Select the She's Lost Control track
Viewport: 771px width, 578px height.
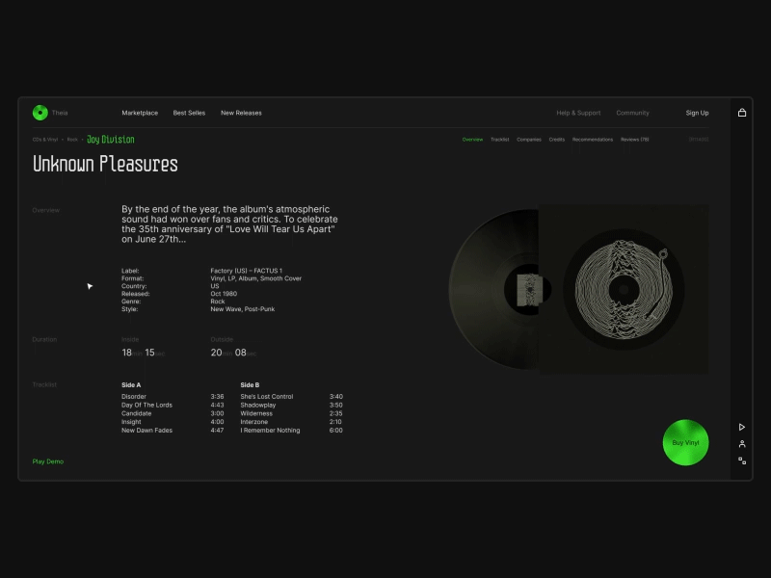pyautogui.click(x=267, y=396)
